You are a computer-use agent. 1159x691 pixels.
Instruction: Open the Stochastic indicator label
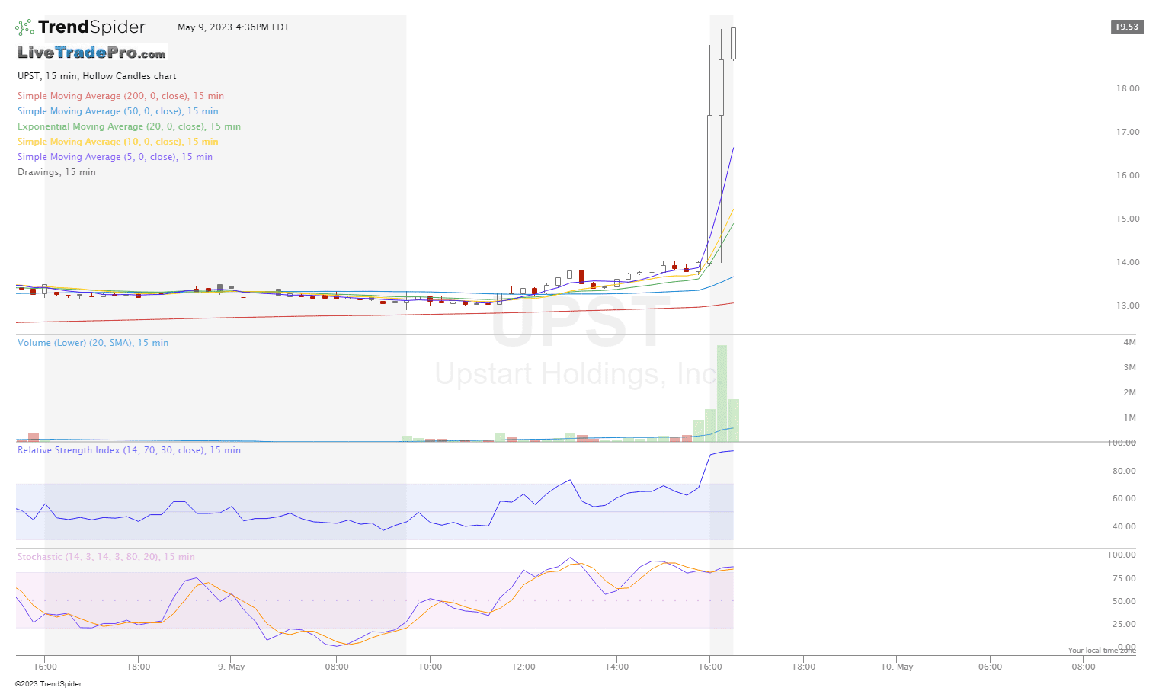pyautogui.click(x=106, y=557)
